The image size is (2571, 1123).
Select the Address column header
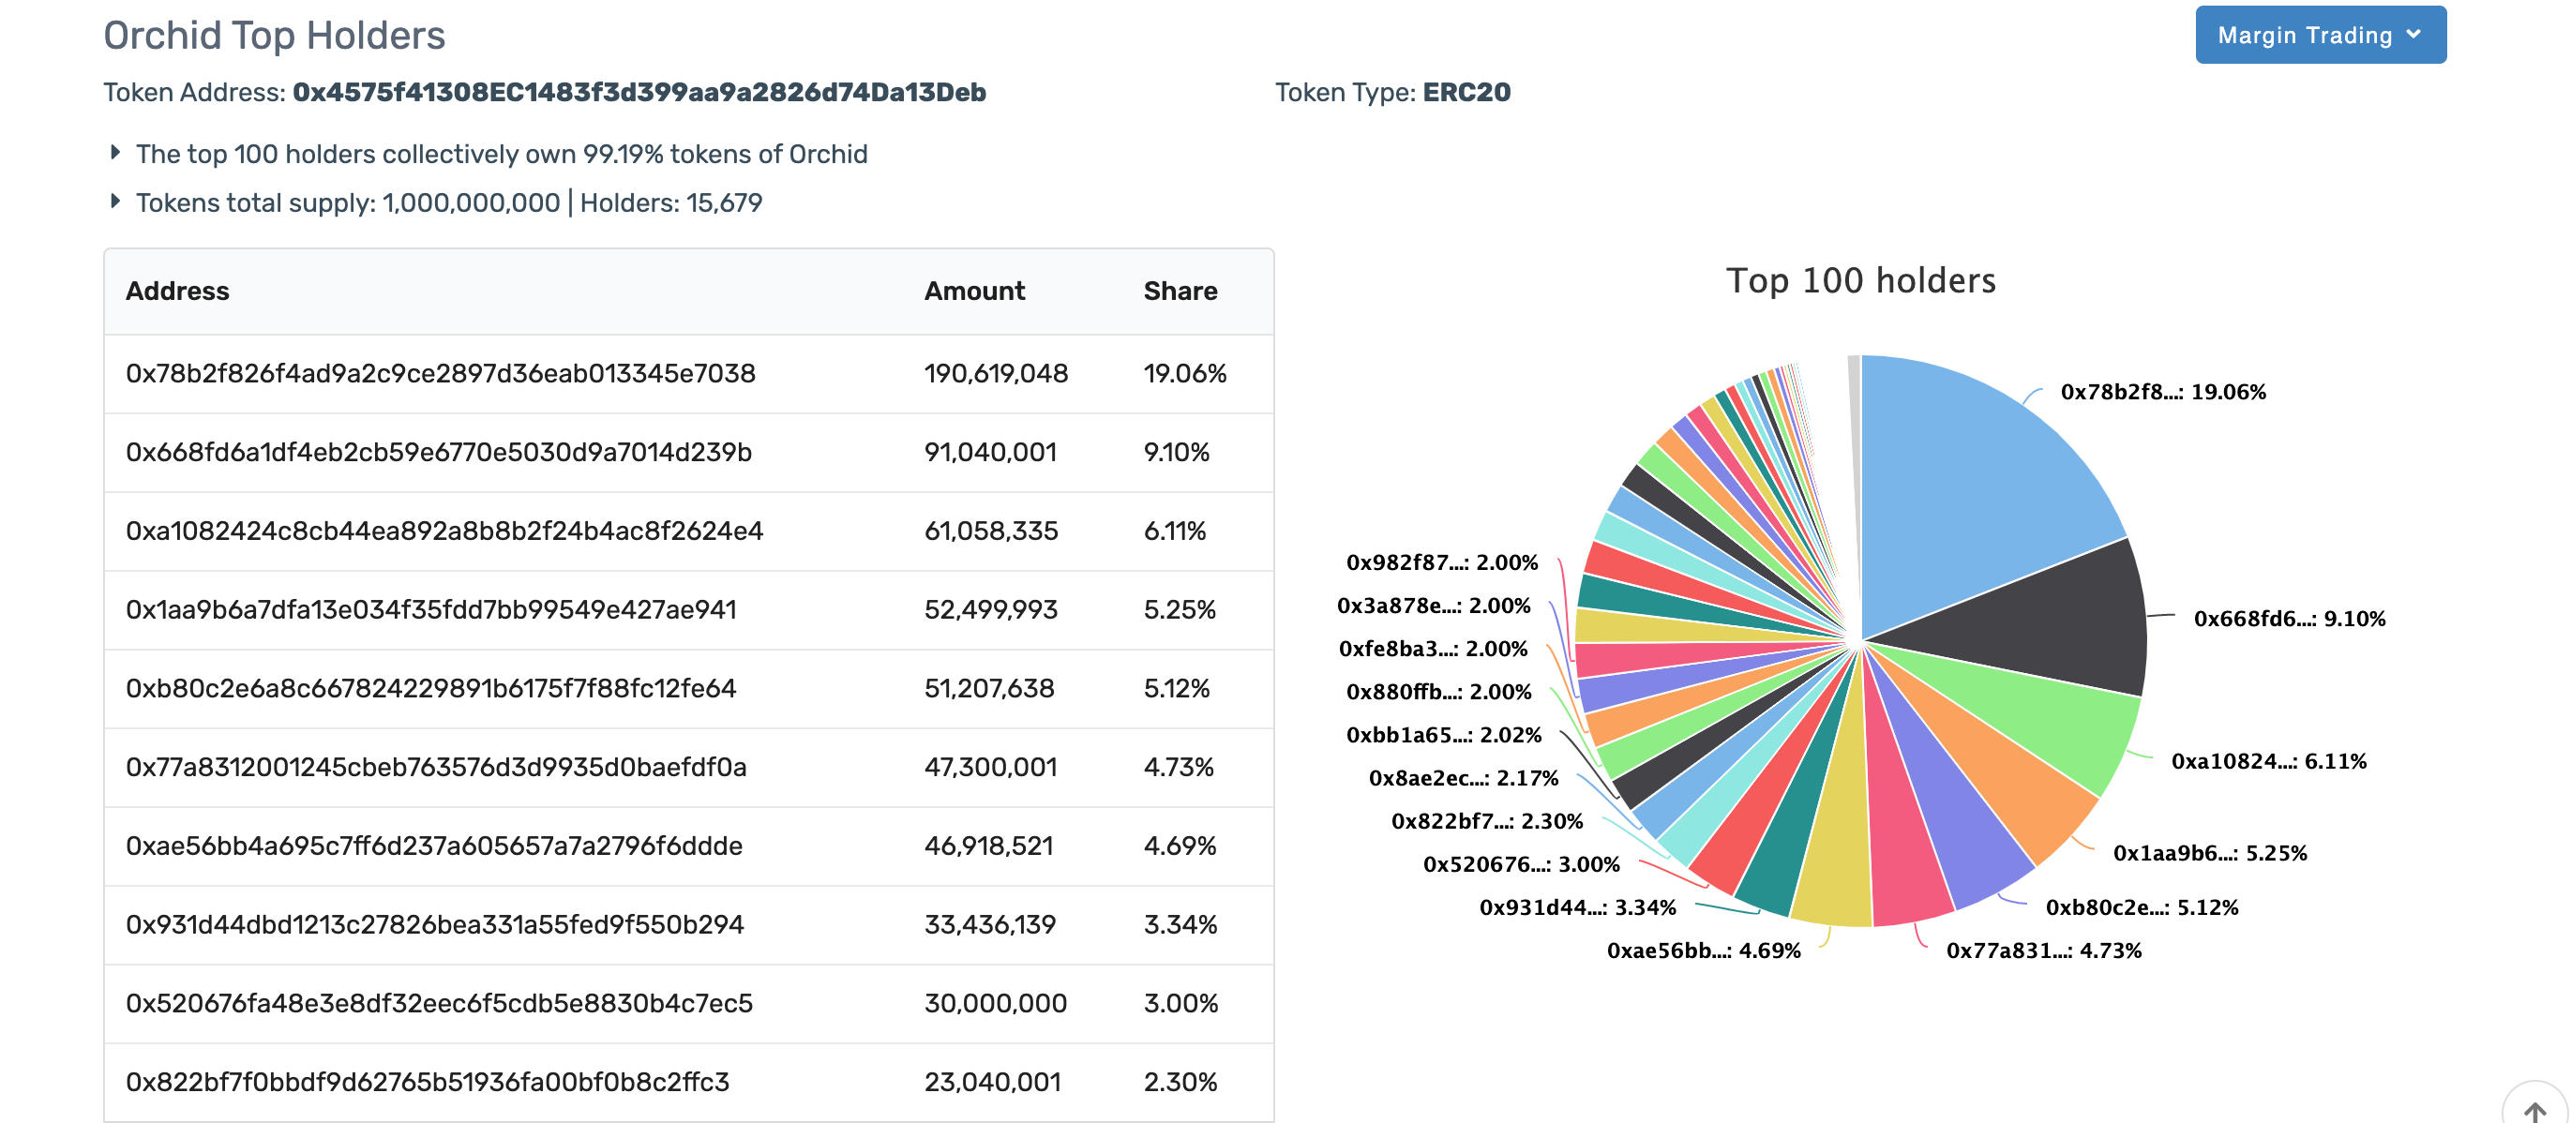pyautogui.click(x=177, y=292)
